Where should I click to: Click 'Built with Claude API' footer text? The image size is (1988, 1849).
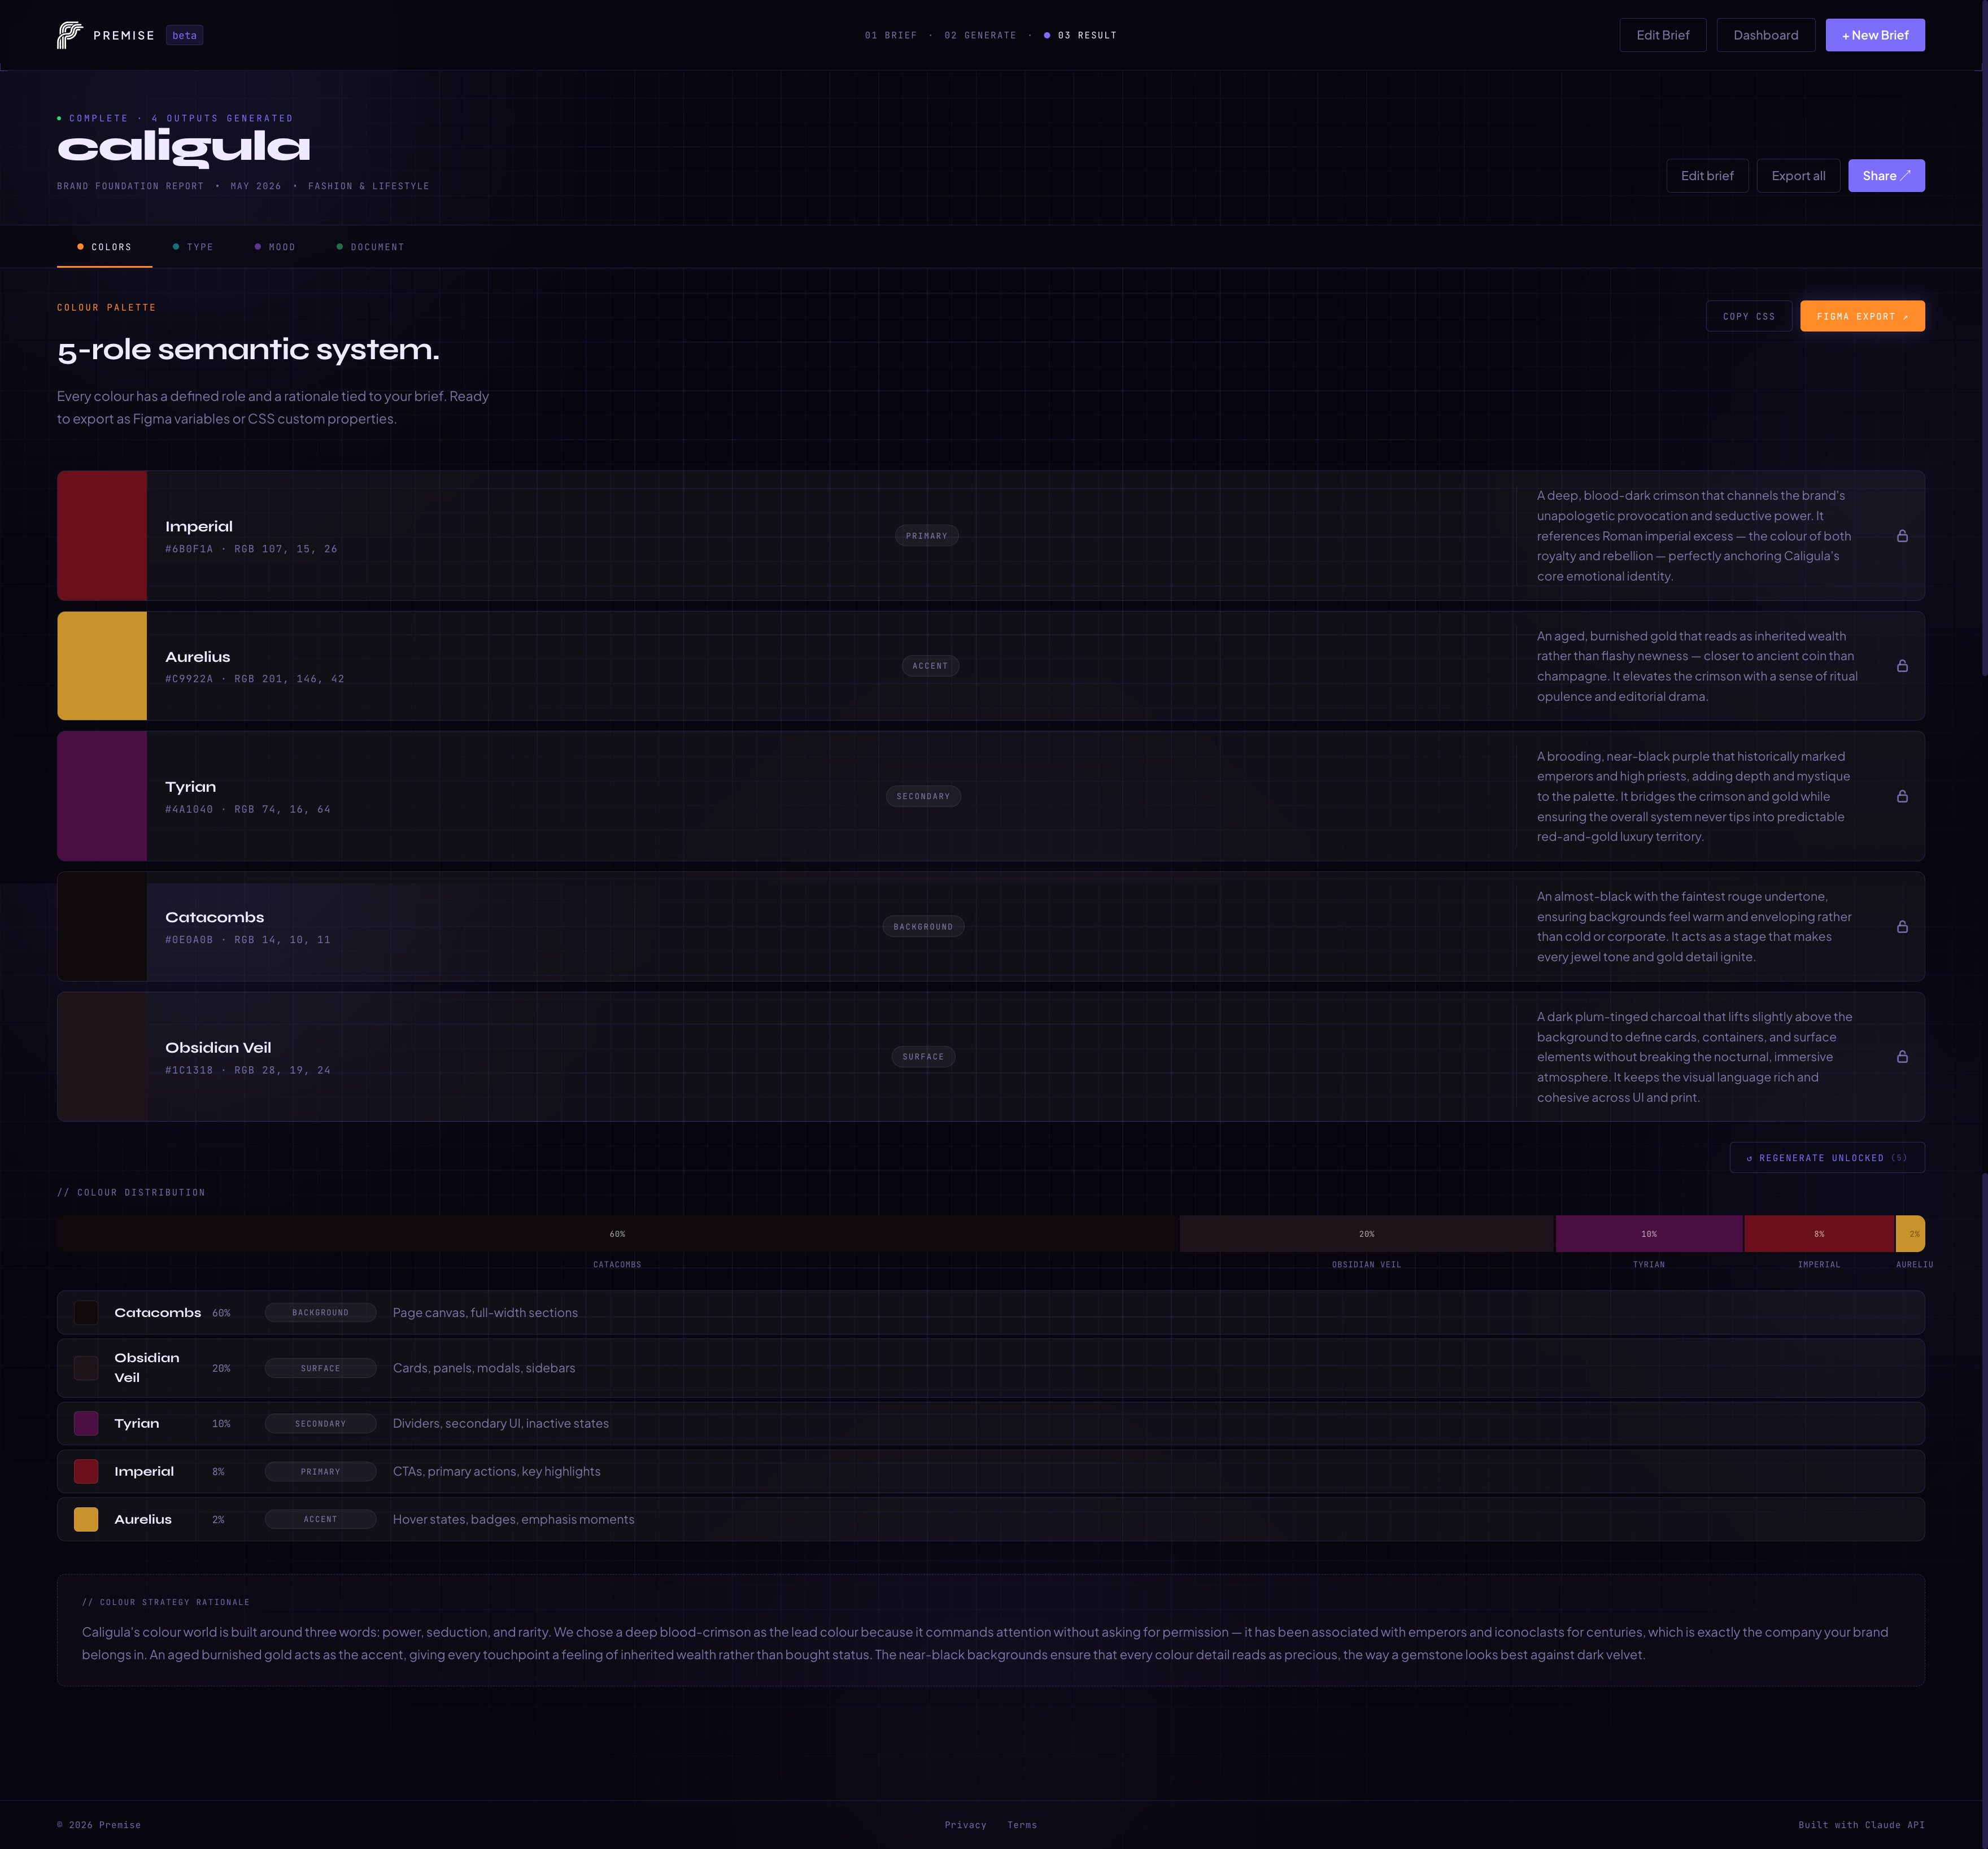[1861, 1825]
